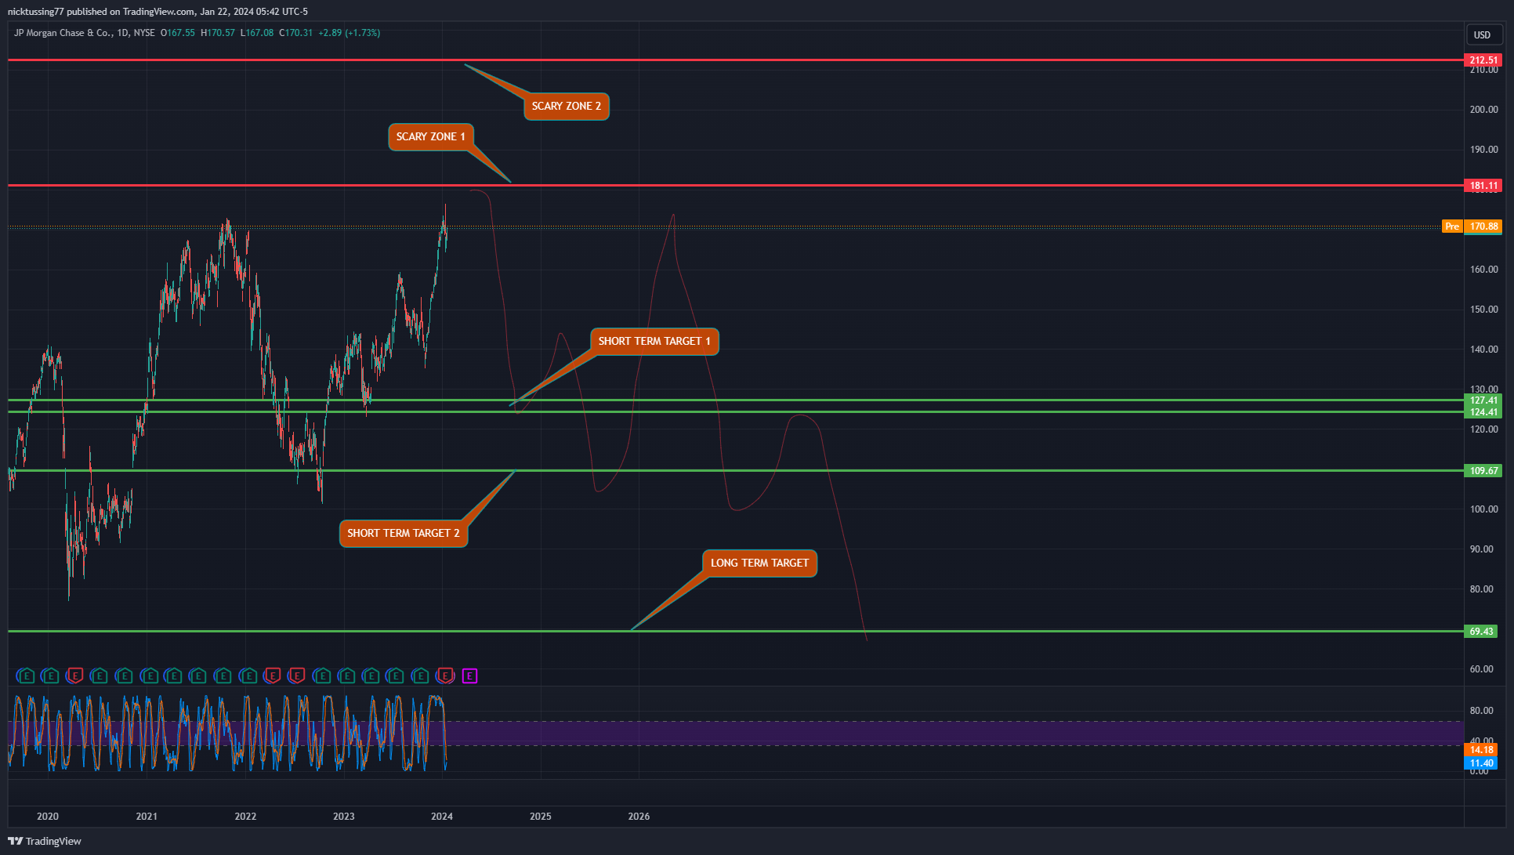Click the purple E event marker
The width and height of the screenshot is (1514, 855).
click(469, 676)
